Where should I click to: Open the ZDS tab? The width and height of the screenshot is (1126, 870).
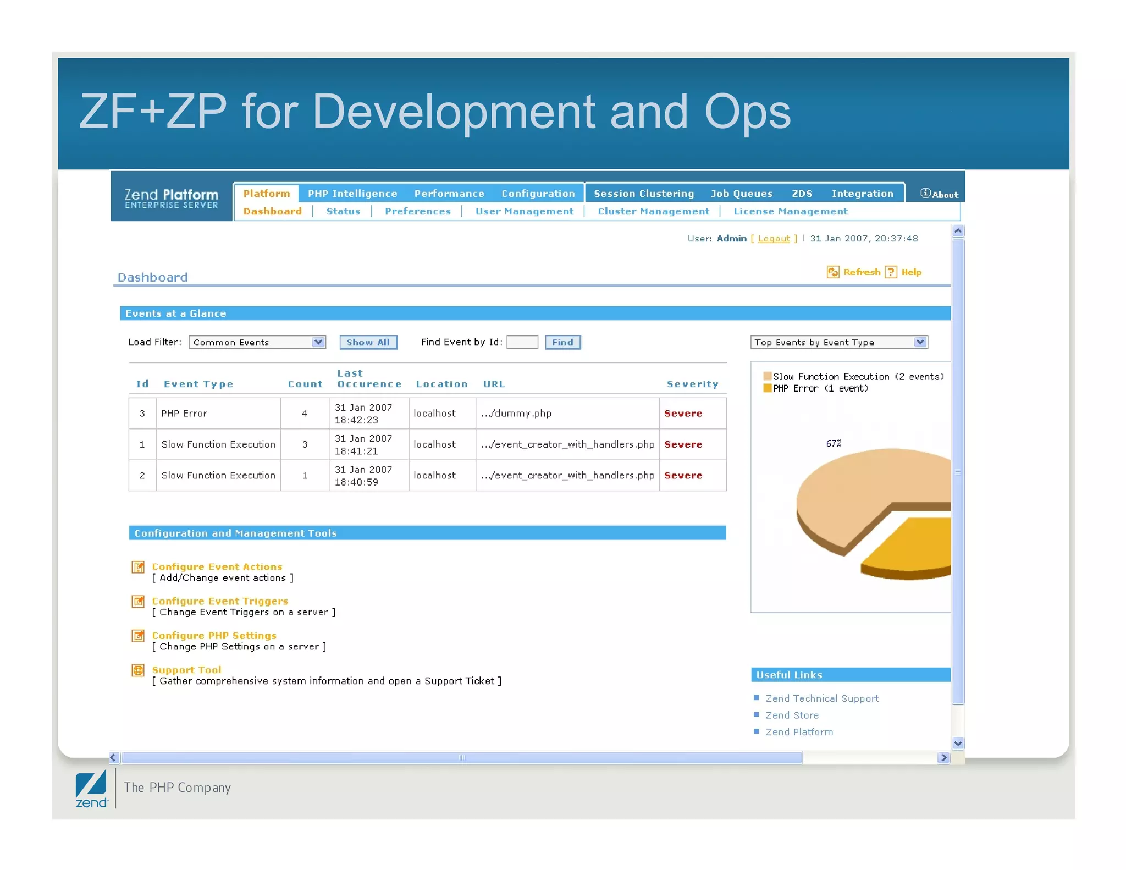(802, 194)
